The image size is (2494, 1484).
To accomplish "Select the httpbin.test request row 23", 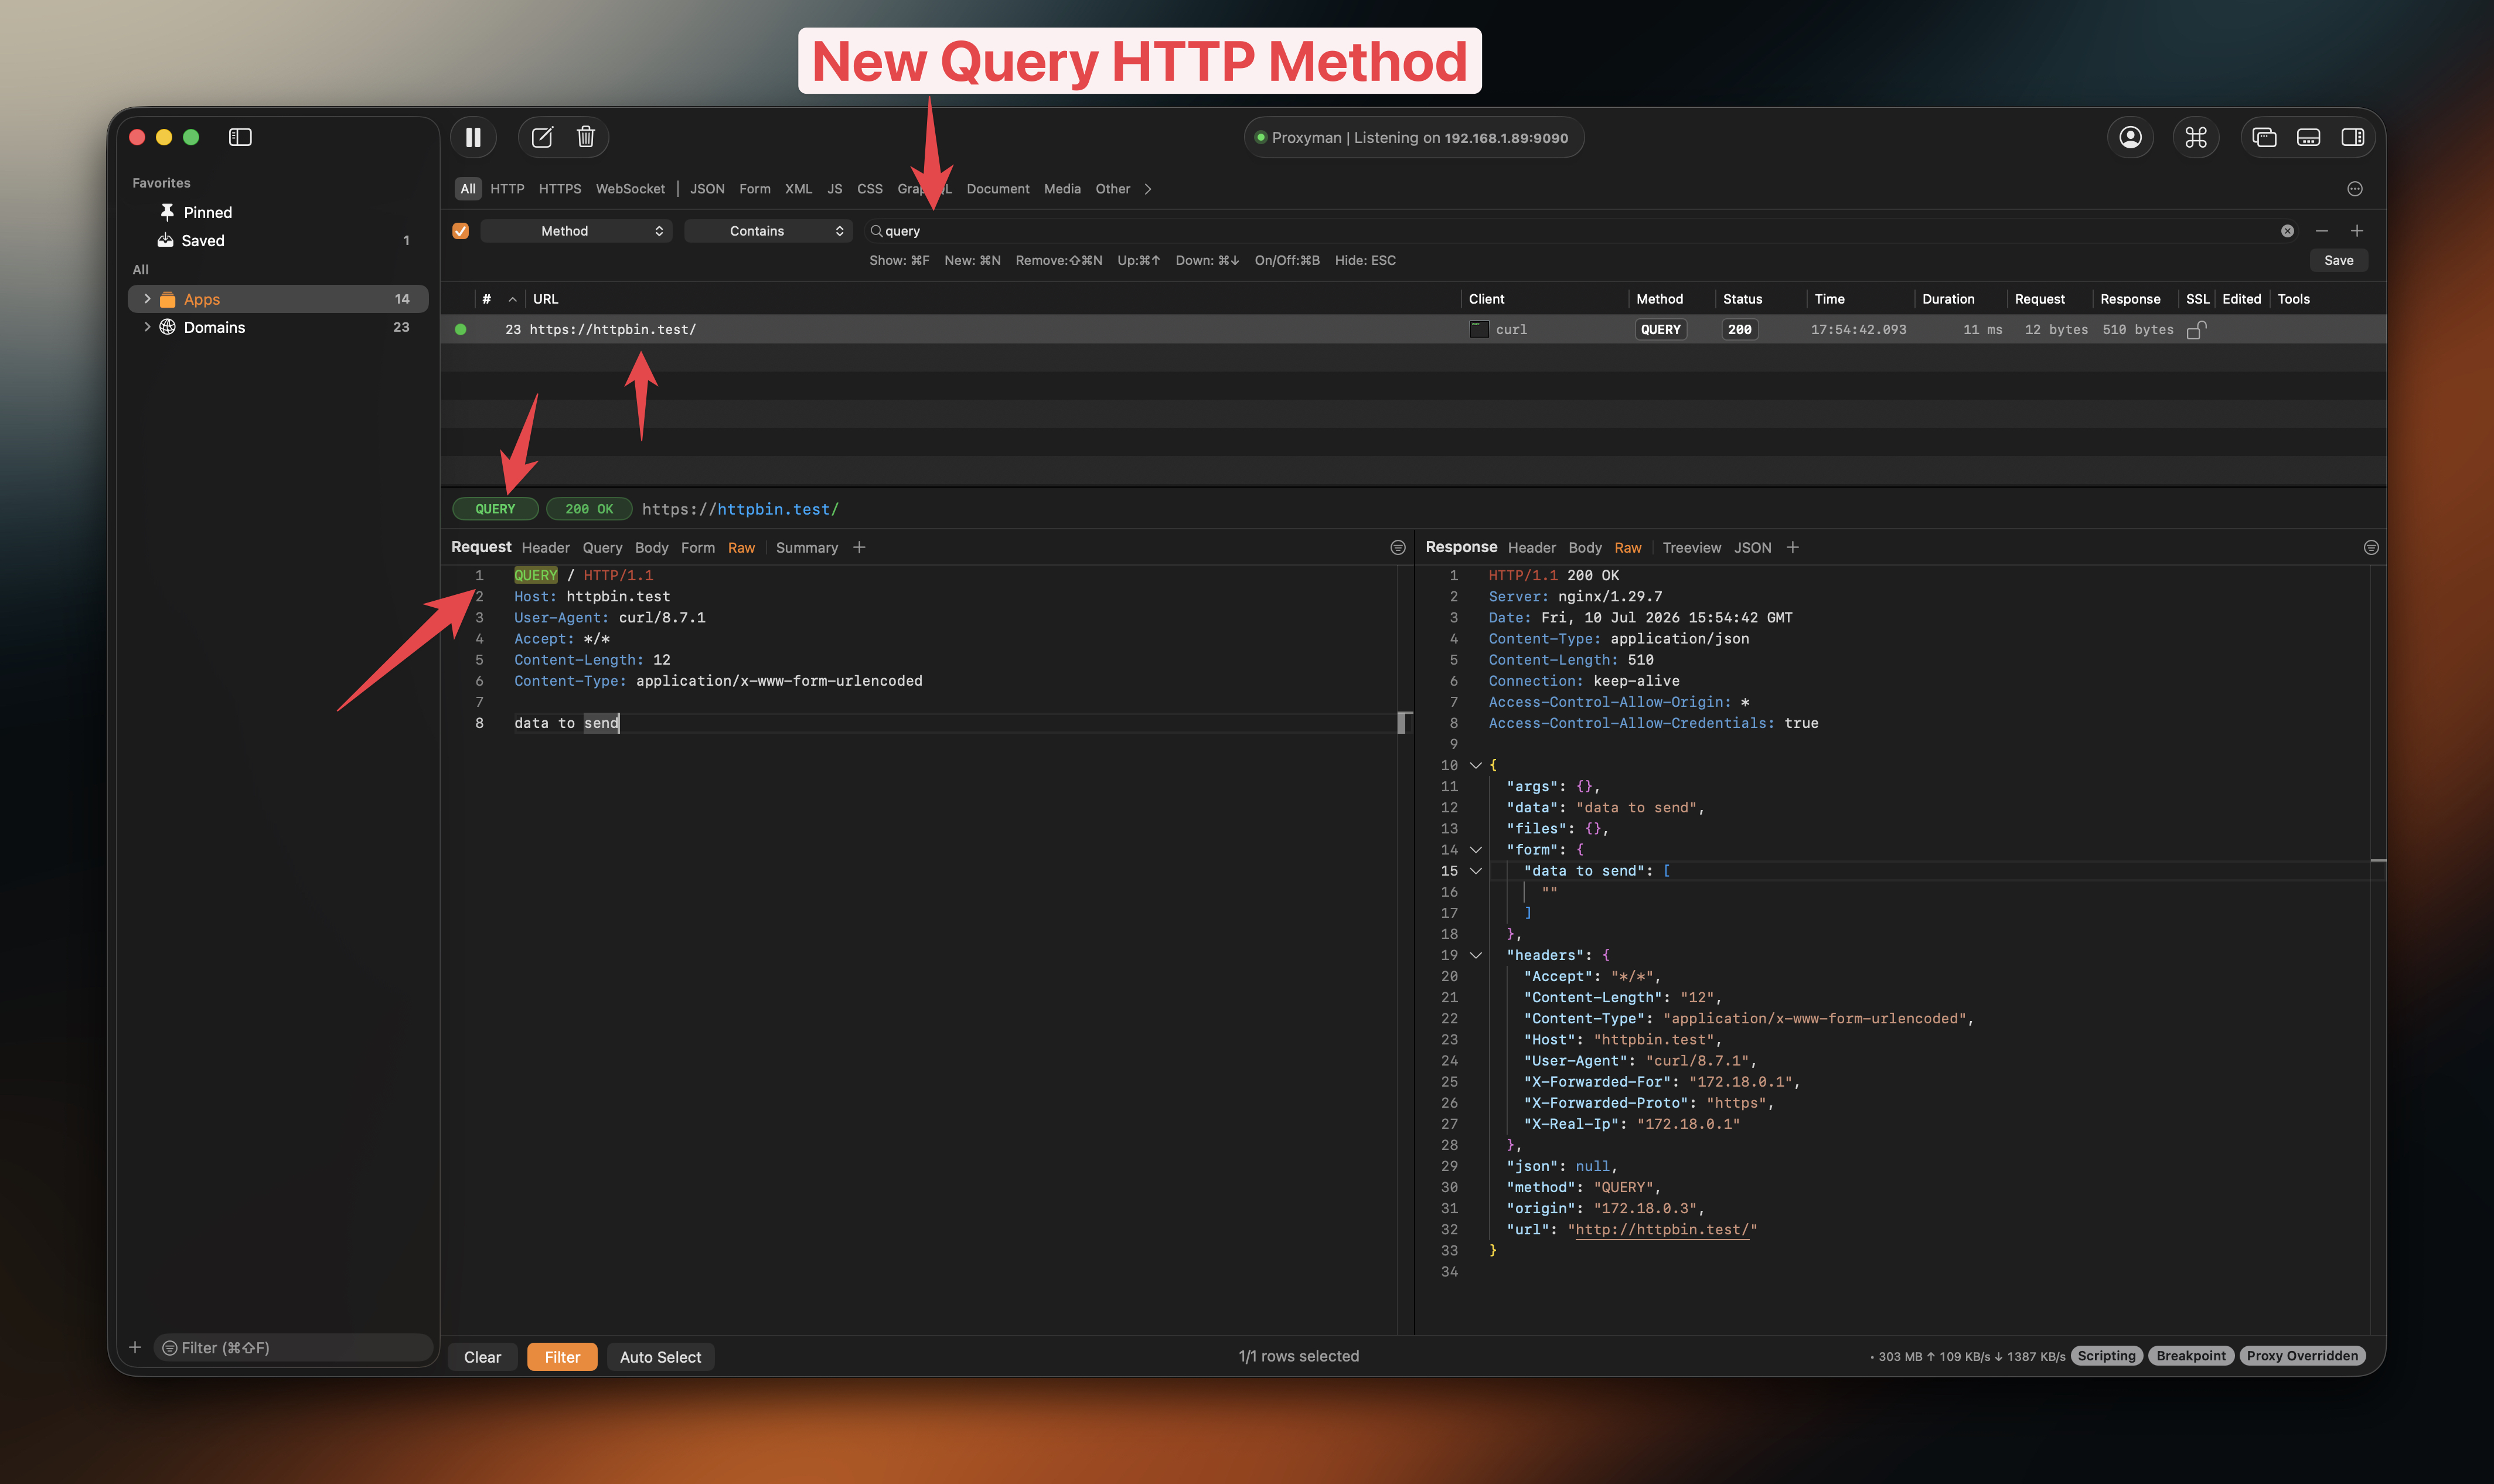I will (1412, 329).
